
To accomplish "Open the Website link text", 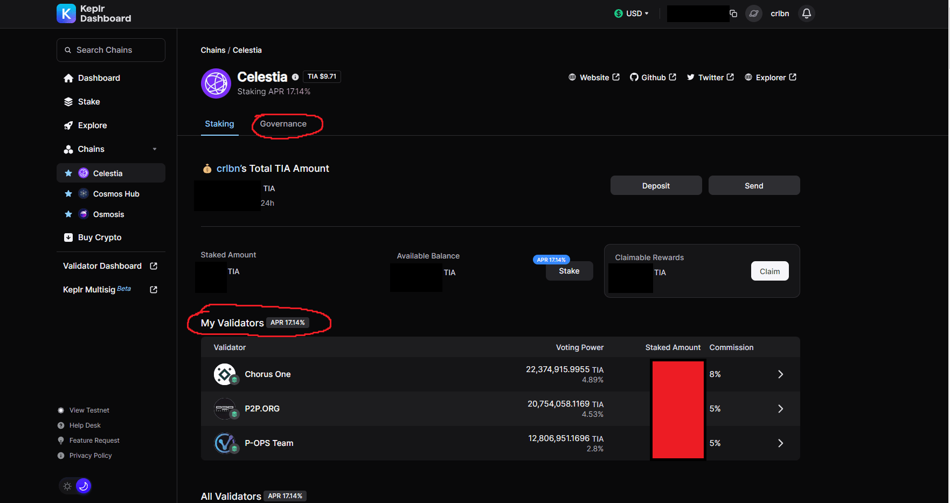I will [x=594, y=78].
